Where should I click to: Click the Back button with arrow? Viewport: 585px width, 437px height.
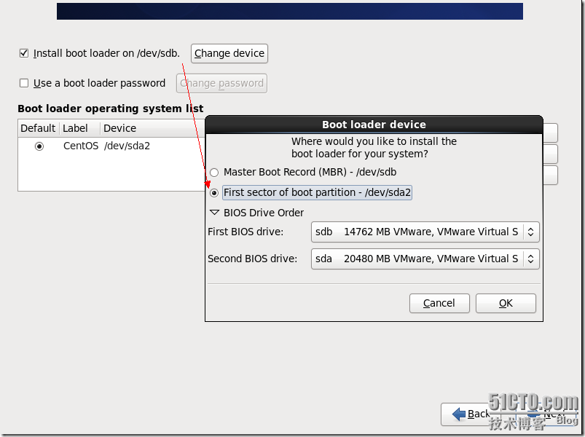(470, 414)
